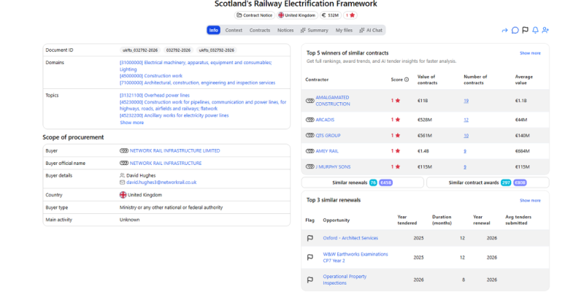
Task: Open the NETWORK RAIL INFRASTRUCTURE official name link
Action: 166,163
